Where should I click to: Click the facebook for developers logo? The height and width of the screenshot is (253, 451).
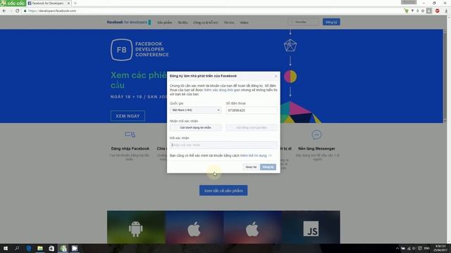point(128,22)
